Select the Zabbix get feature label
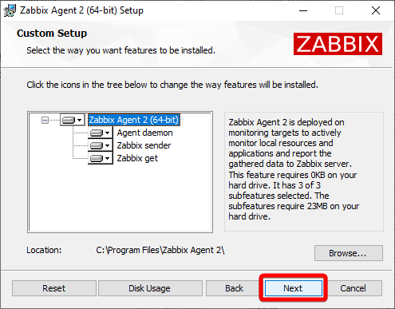 point(137,158)
